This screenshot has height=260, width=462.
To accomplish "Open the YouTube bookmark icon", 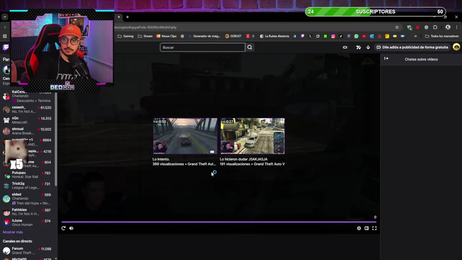I will tap(364, 36).
